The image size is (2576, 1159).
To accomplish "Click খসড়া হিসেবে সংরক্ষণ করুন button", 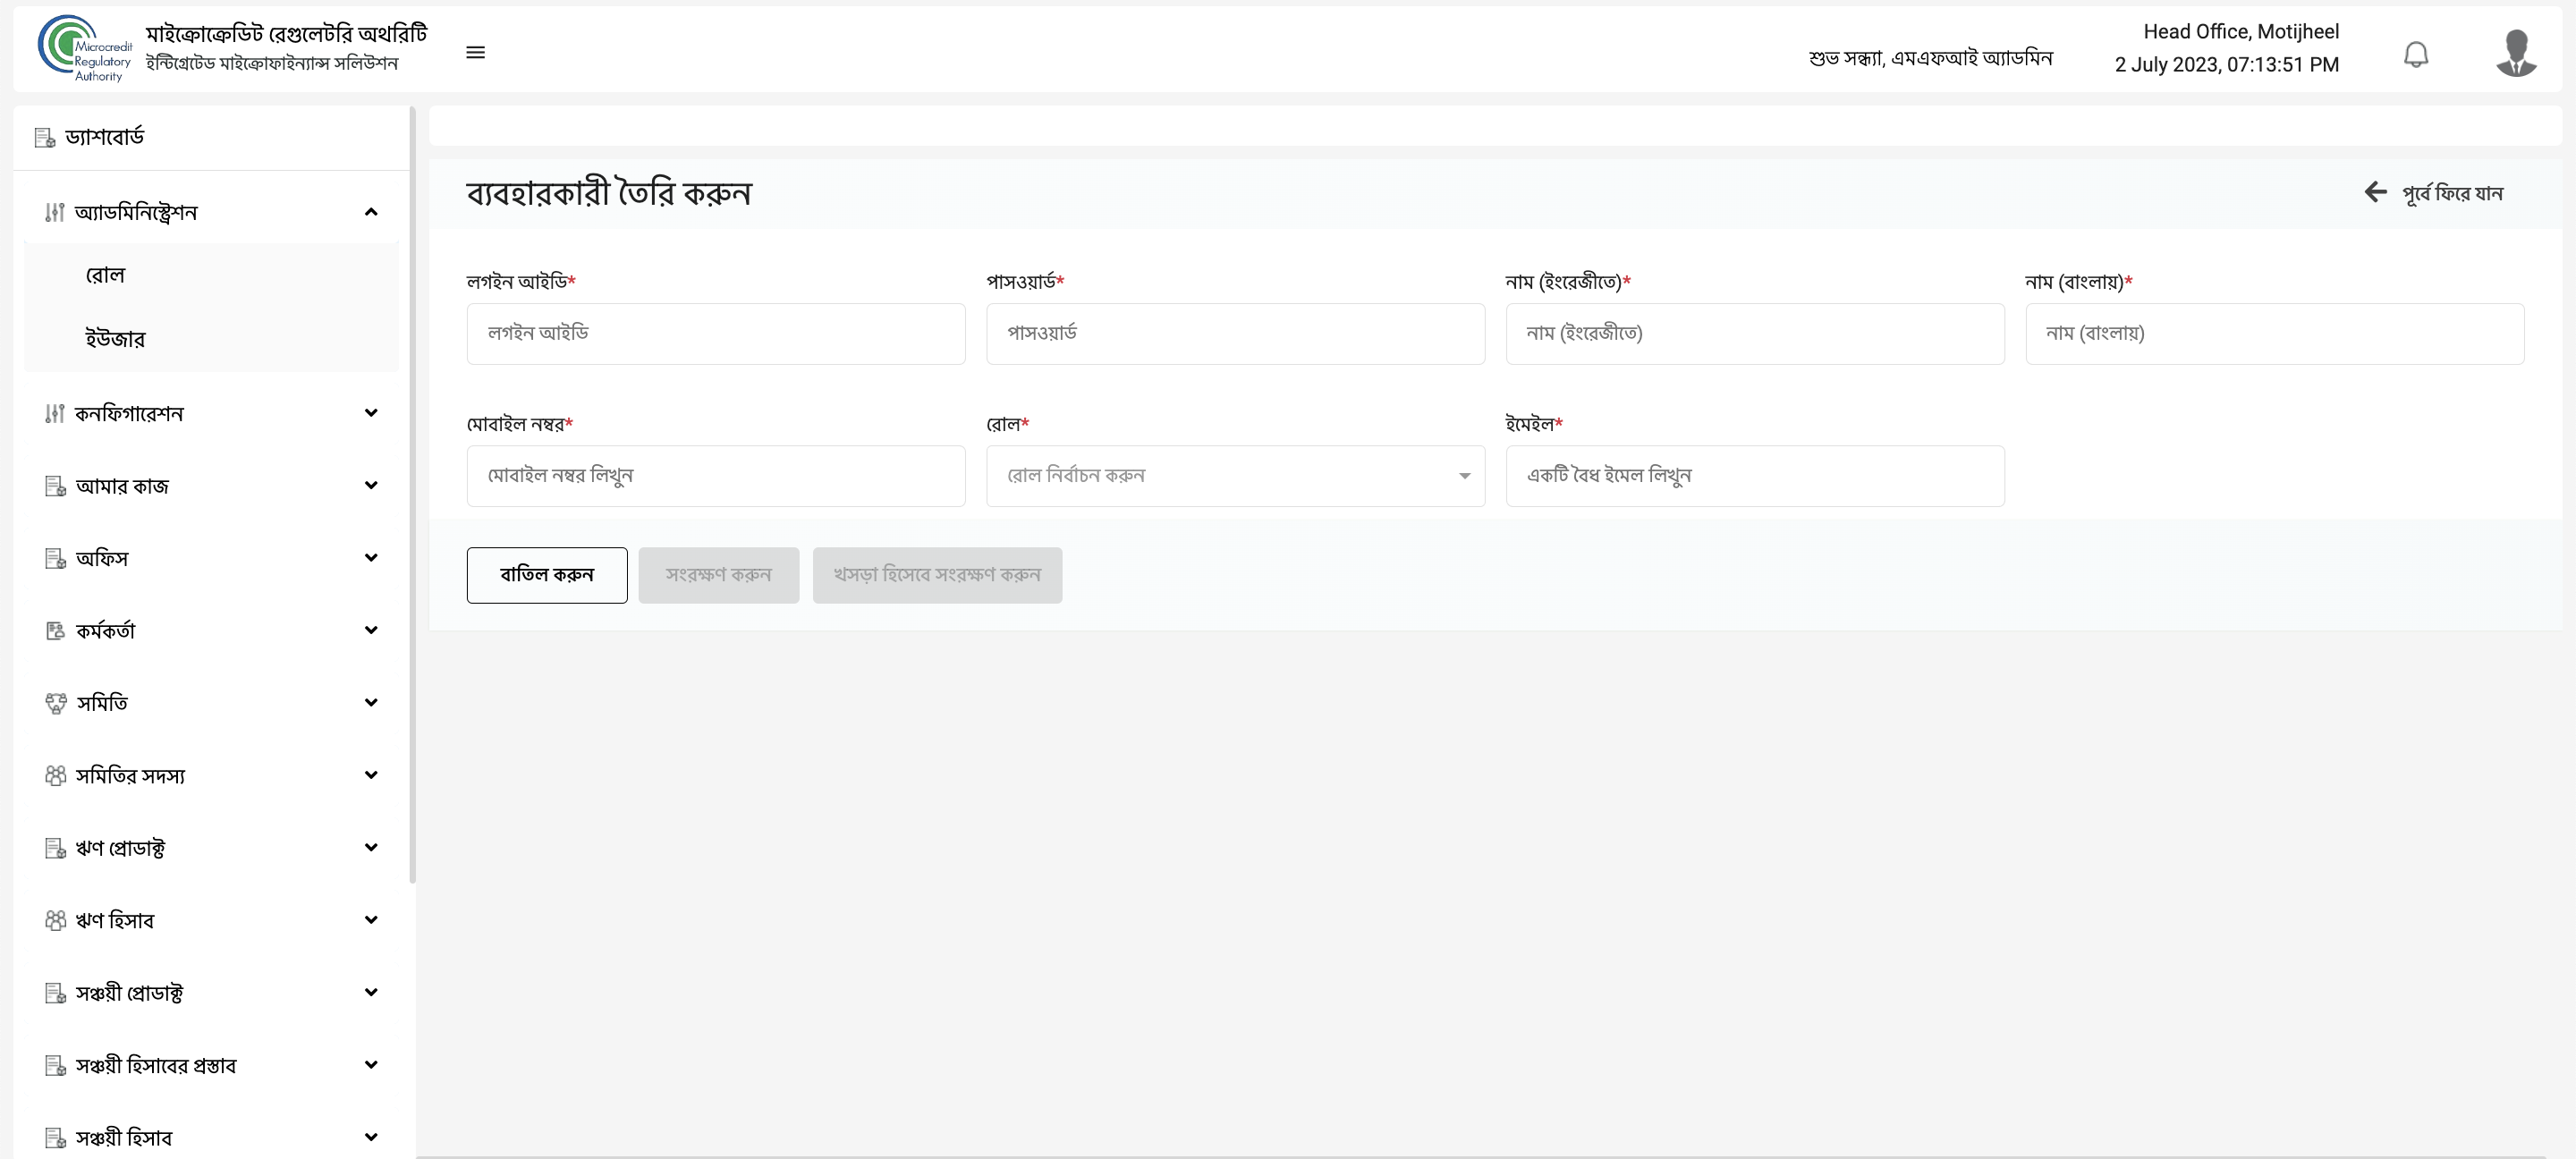I will pos(937,575).
